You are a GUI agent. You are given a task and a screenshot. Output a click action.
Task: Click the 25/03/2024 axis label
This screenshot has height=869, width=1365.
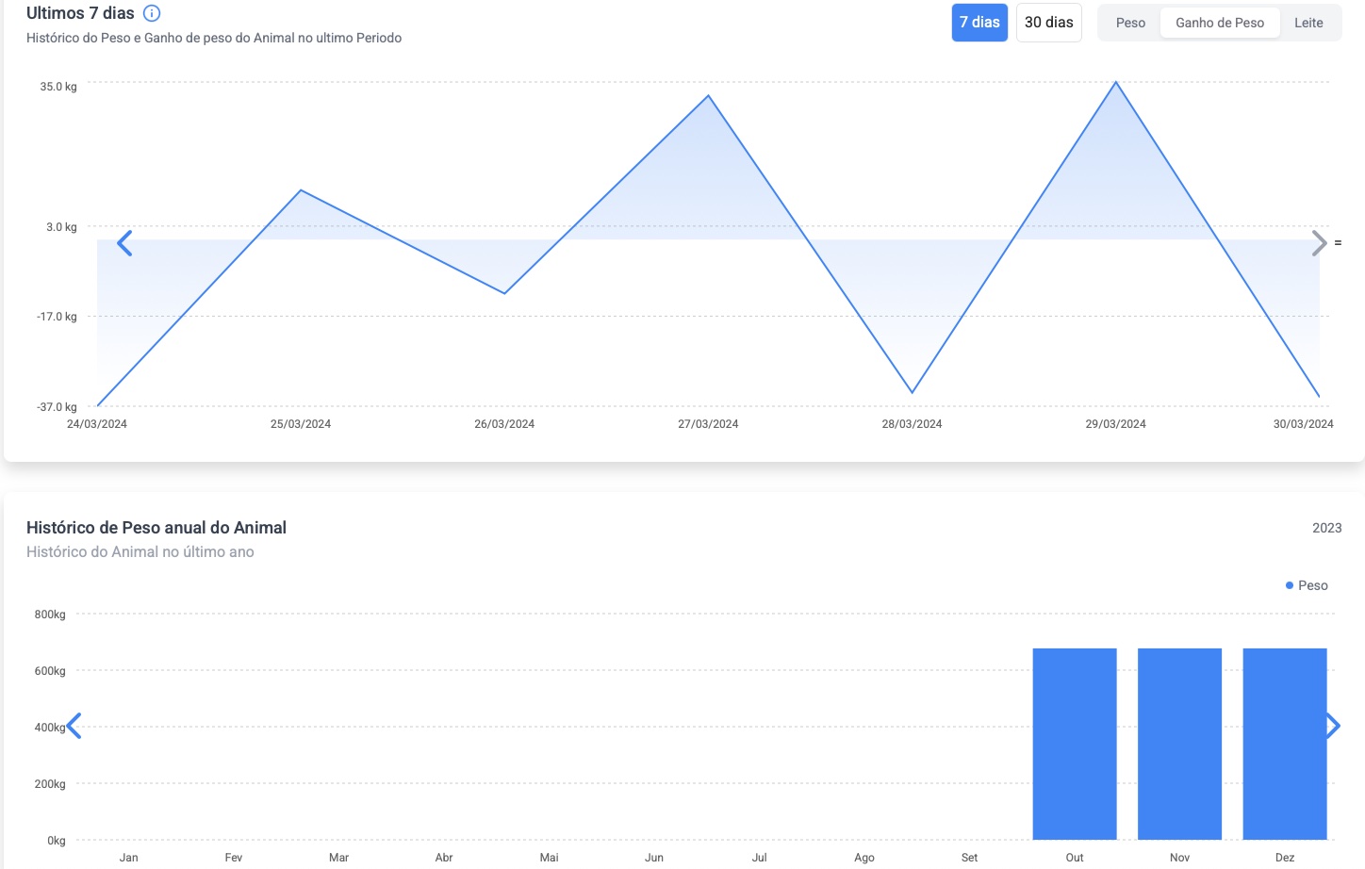pyautogui.click(x=301, y=424)
